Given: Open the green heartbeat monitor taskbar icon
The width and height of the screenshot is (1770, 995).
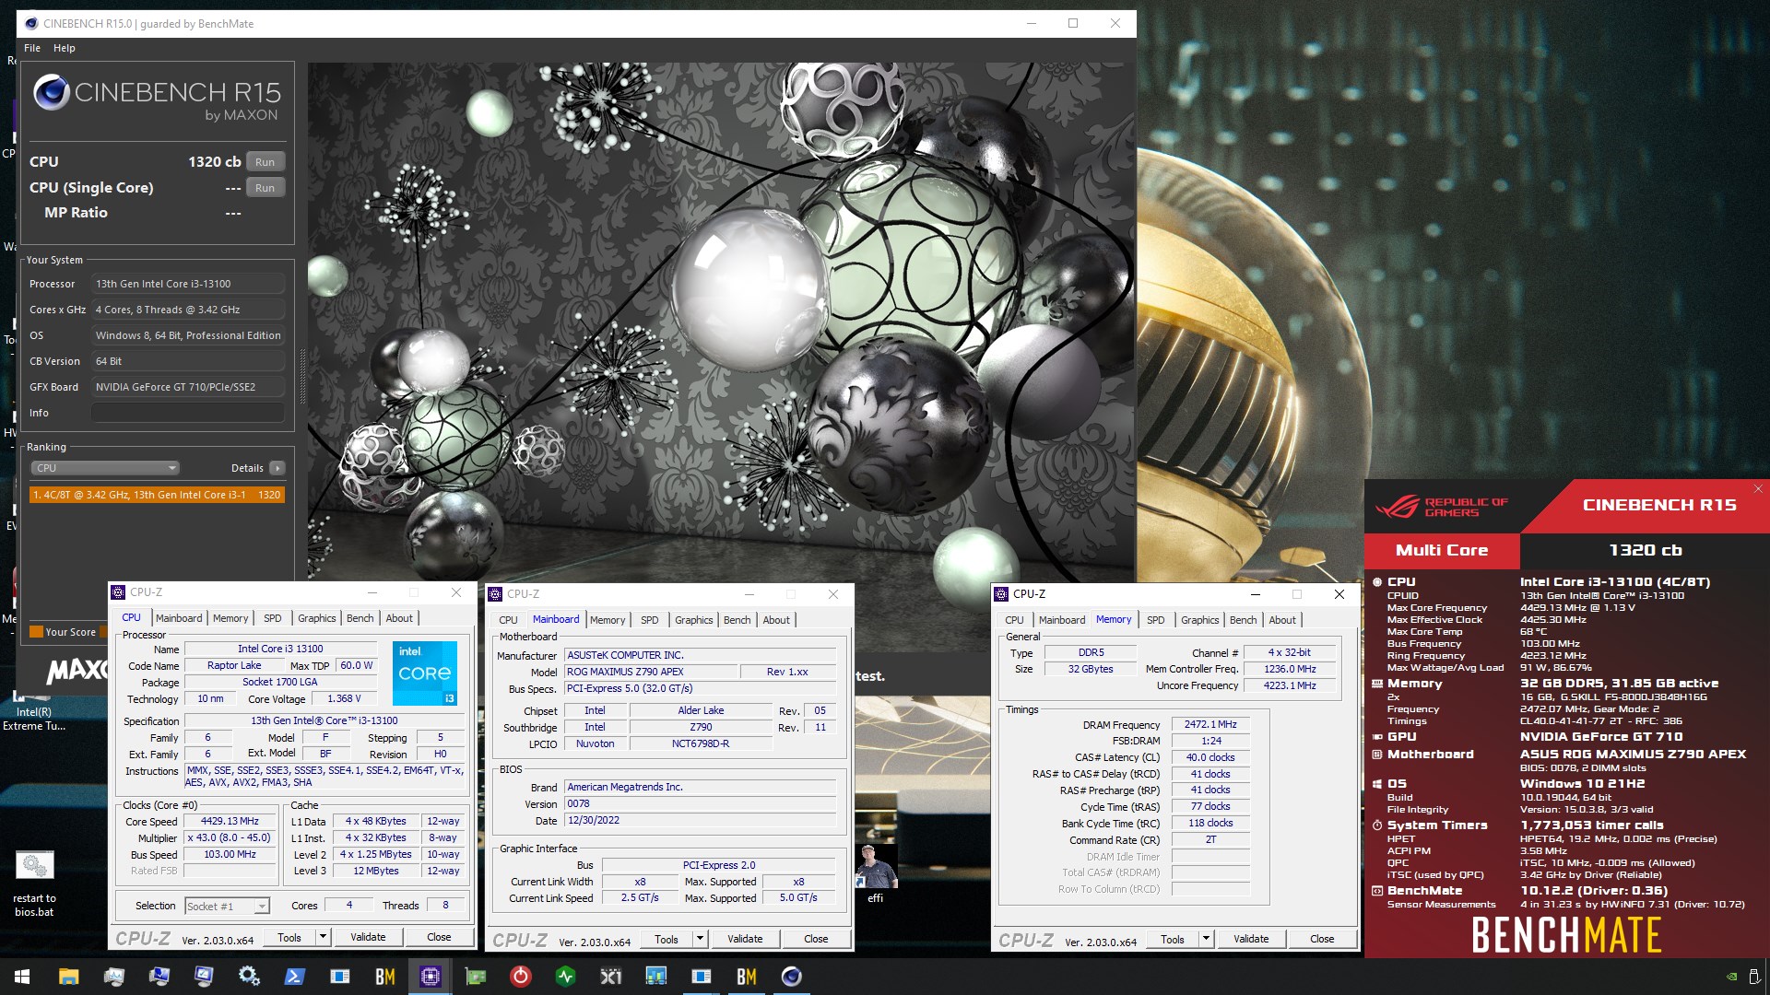Looking at the screenshot, I should pos(565,977).
